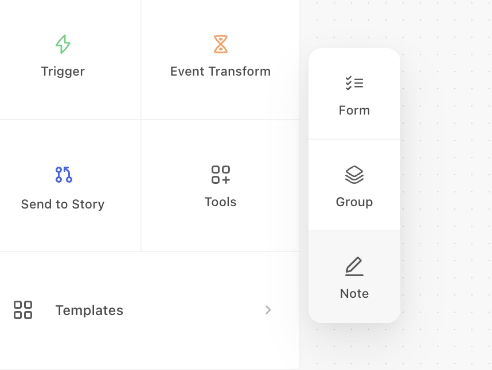The height and width of the screenshot is (370, 492).
Task: Expand Templates using the right chevron
Action: pyautogui.click(x=268, y=310)
